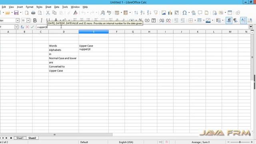256x144 pixels.
Task: Select column D header
Action: coord(64,32)
